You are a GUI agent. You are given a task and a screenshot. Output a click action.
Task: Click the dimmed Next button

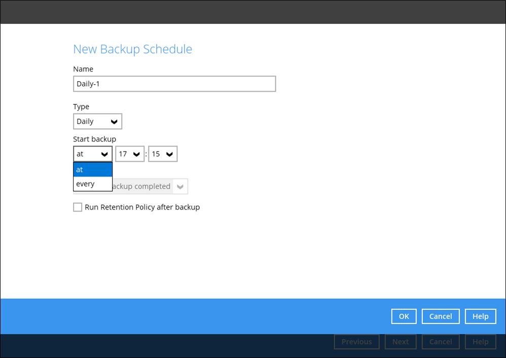click(x=400, y=342)
